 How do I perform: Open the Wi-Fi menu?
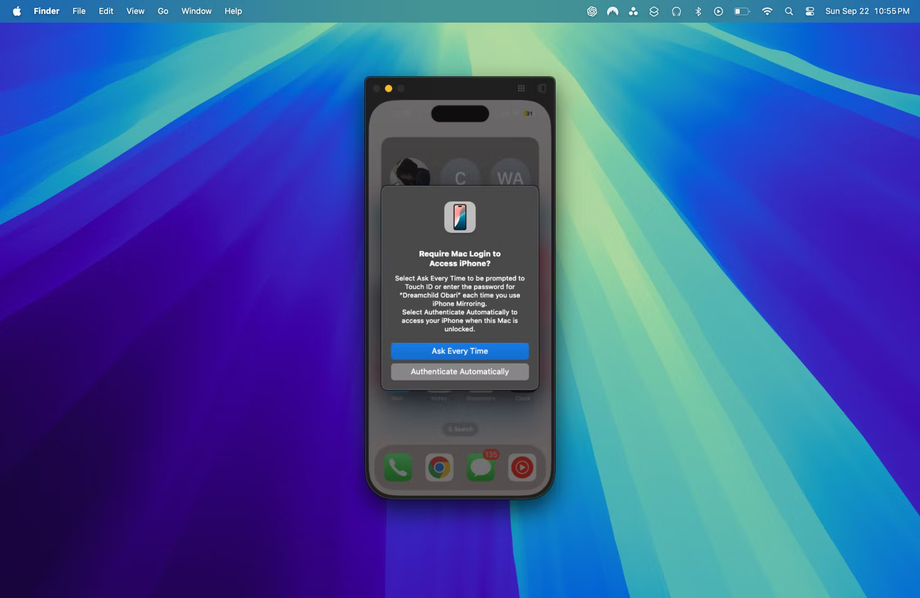[x=767, y=11]
